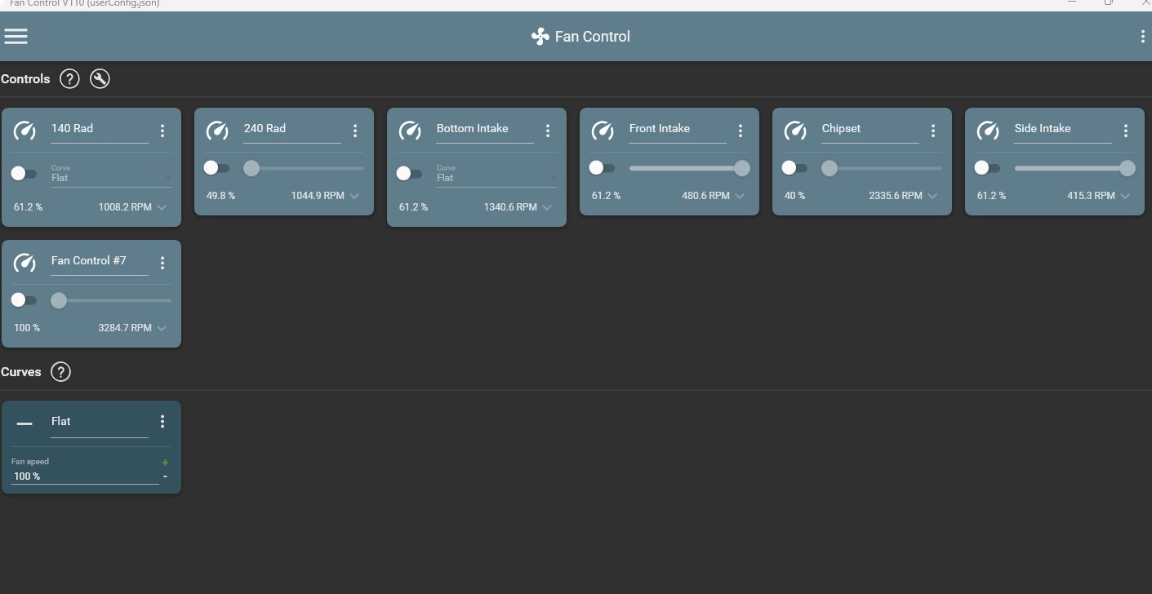This screenshot has width=1152, height=594.
Task: Edit the Bottom Intake name field
Action: pos(485,129)
